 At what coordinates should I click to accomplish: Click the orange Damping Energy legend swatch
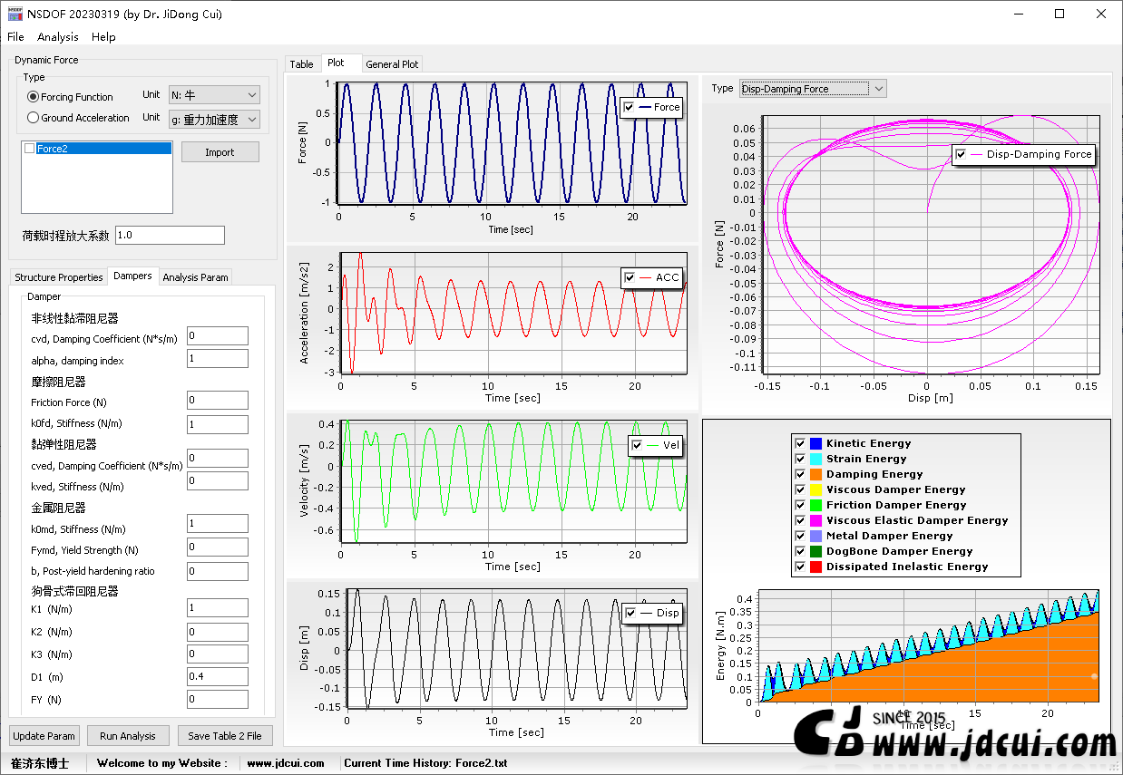[815, 474]
